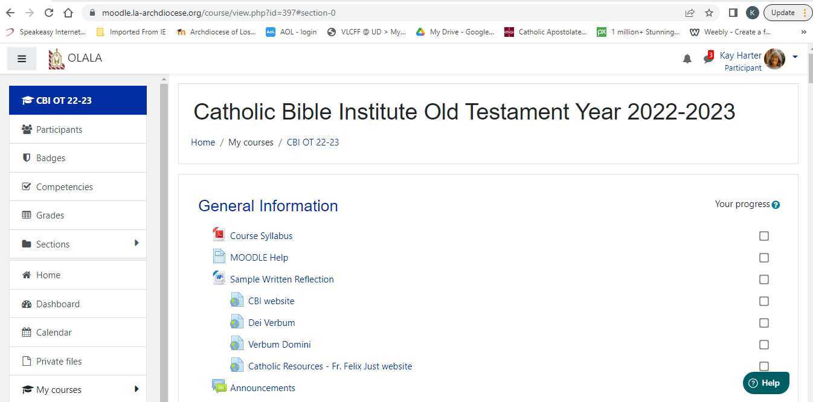Open the Verbum Domini link
Screen dimensions: 813x402
click(279, 345)
